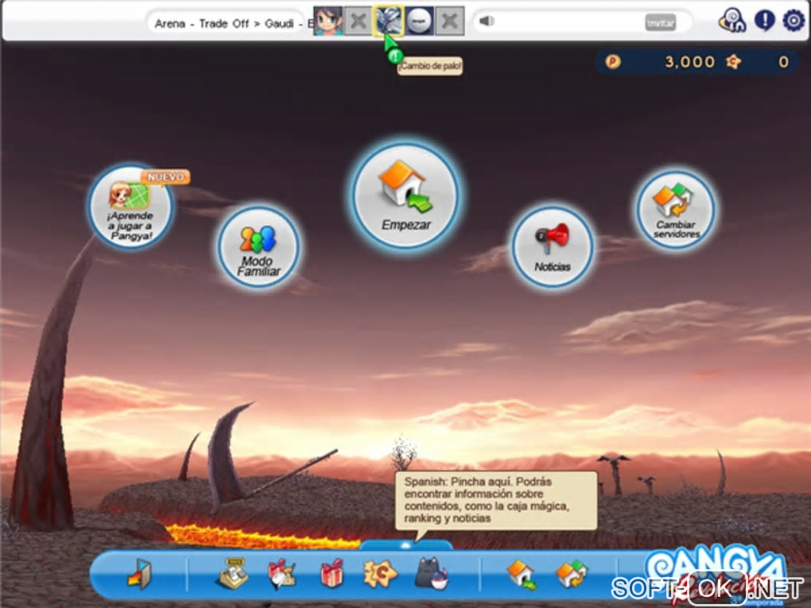Click the Pang coin currency icon

click(x=613, y=62)
